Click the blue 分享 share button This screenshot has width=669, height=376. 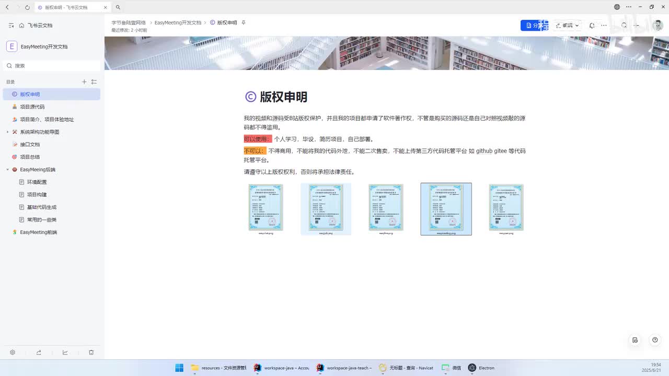(534, 25)
